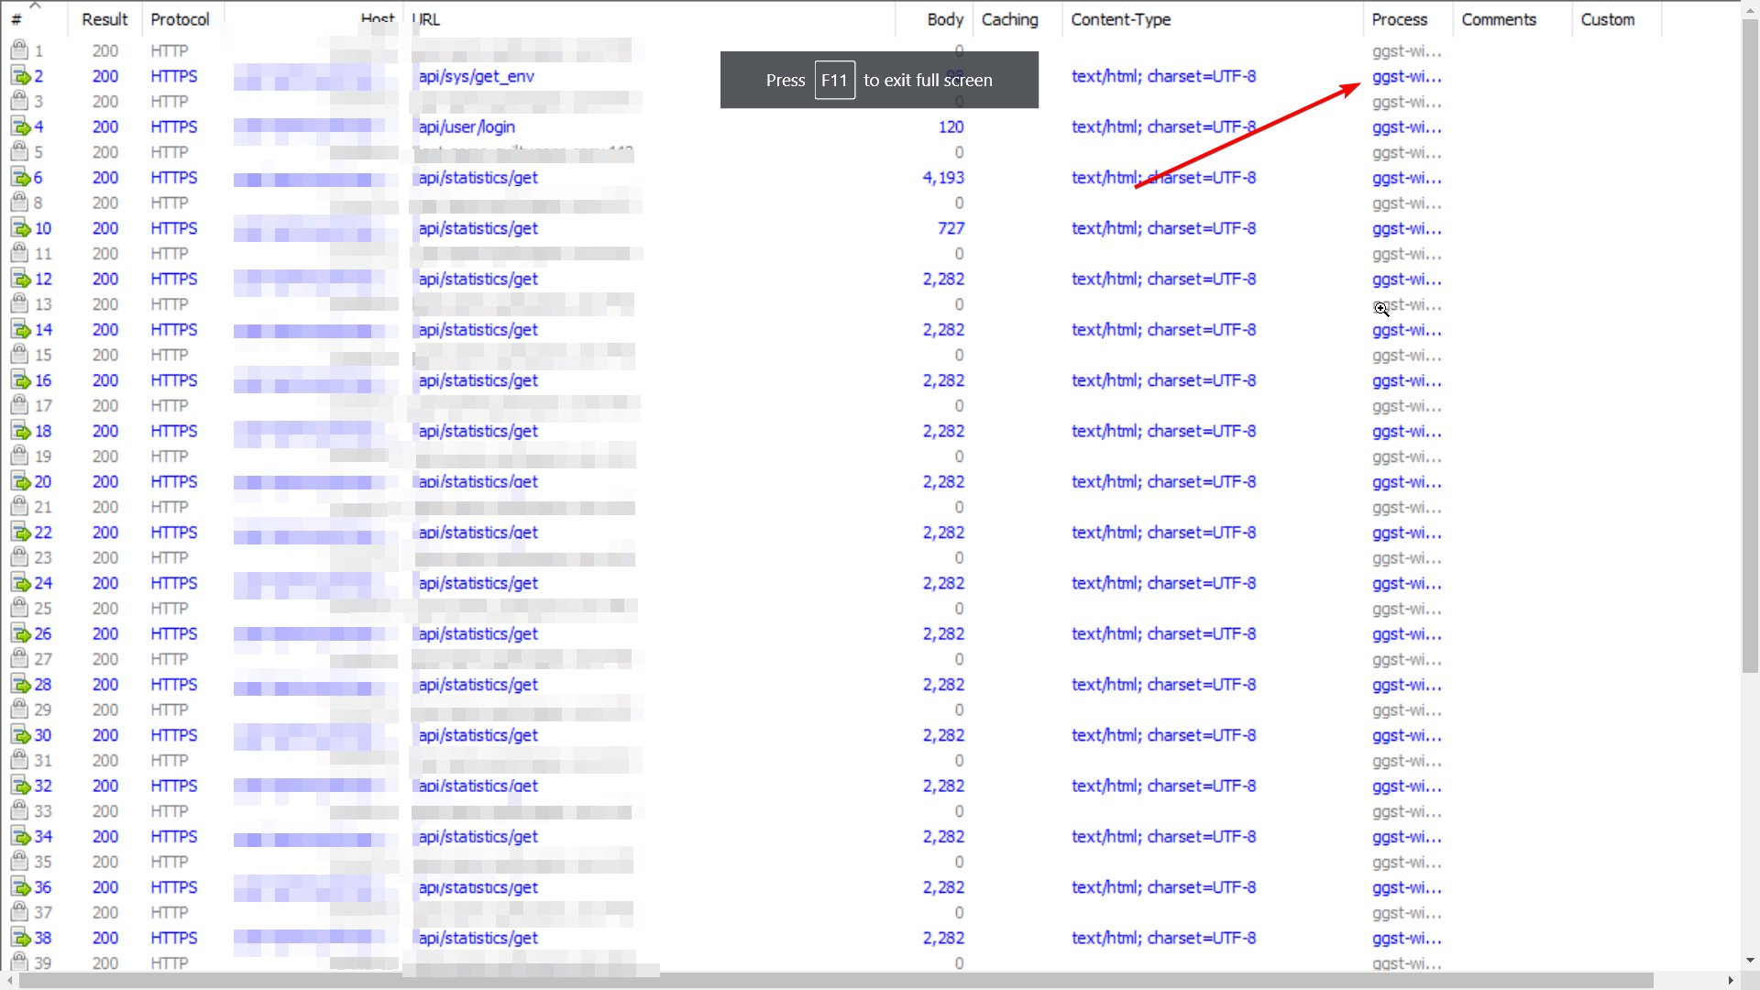Click the Protocol column header
Viewport: 1760px width, 990px height.
(181, 19)
